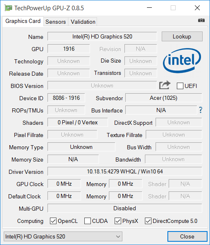The image size is (210, 245).
Task: Click the BIOS export share arrow icon
Action: click(165, 85)
